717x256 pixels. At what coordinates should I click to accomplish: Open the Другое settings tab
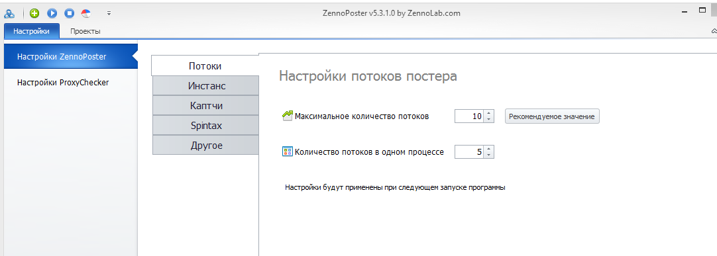tap(206, 146)
